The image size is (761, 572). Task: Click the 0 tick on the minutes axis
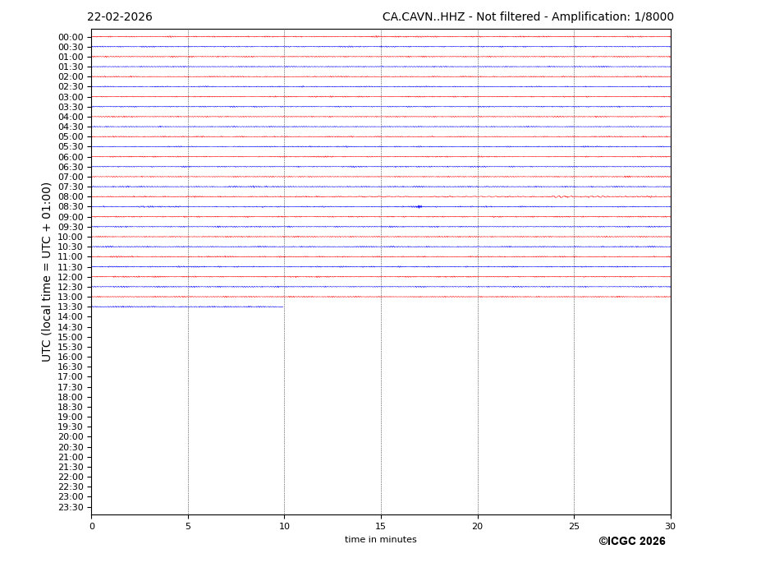(92, 526)
